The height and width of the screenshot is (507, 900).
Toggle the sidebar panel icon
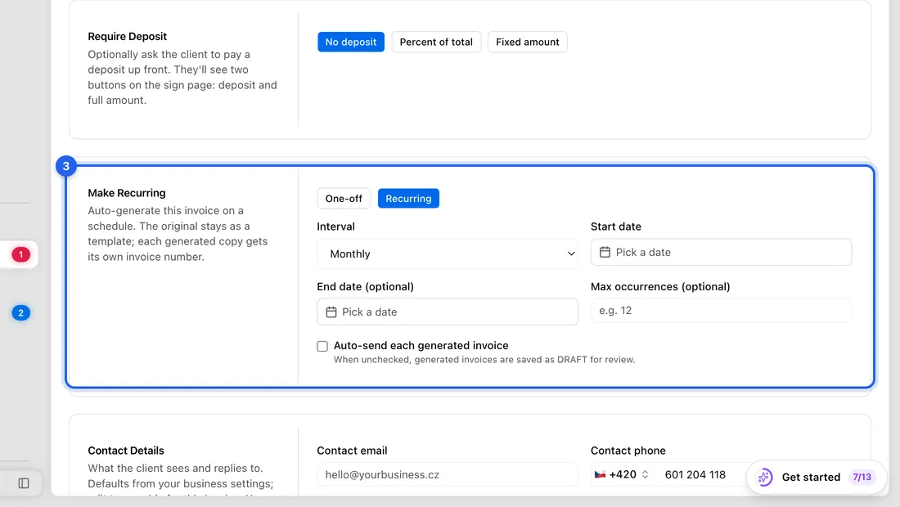24,483
